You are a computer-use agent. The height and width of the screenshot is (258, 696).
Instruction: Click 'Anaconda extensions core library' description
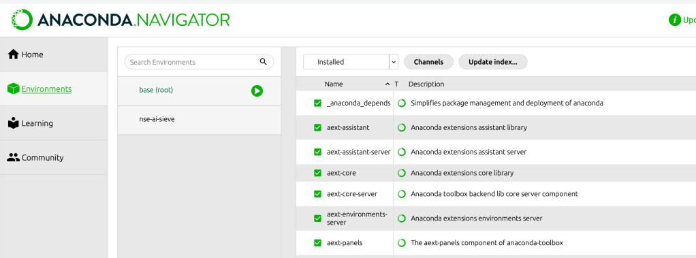(x=462, y=173)
